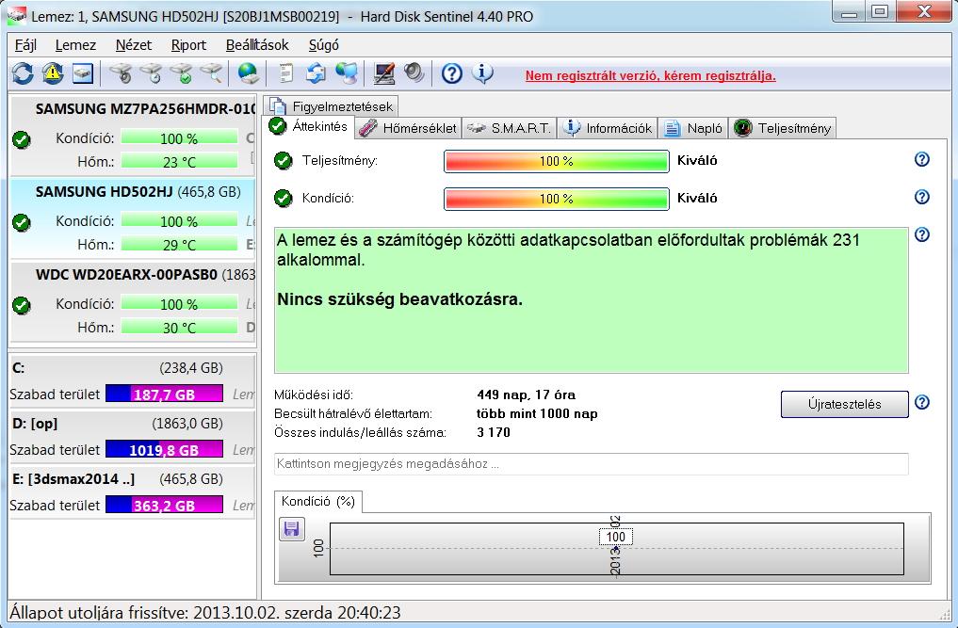Open the Súgó menu
This screenshot has height=628, width=958.
pos(323,45)
